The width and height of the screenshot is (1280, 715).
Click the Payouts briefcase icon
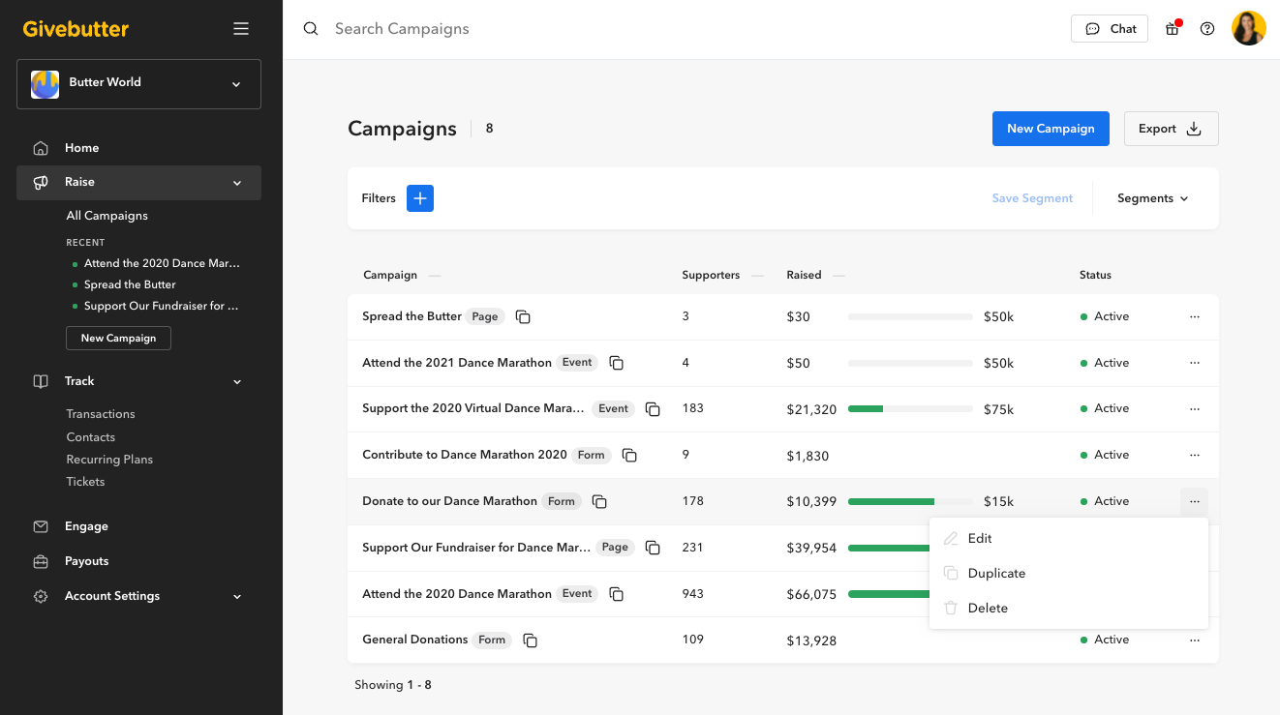click(41, 561)
